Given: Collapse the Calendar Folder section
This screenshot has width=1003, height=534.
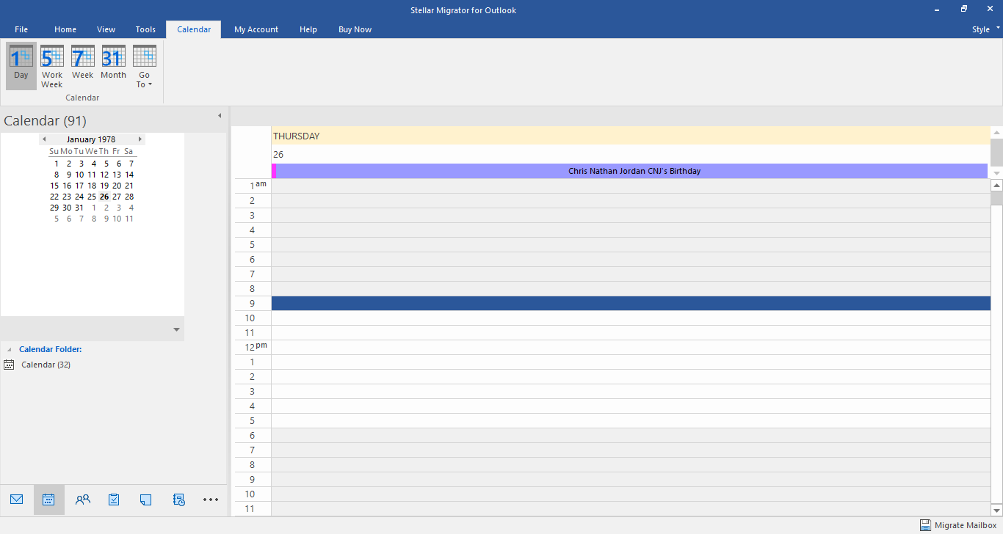Looking at the screenshot, I should [x=10, y=350].
